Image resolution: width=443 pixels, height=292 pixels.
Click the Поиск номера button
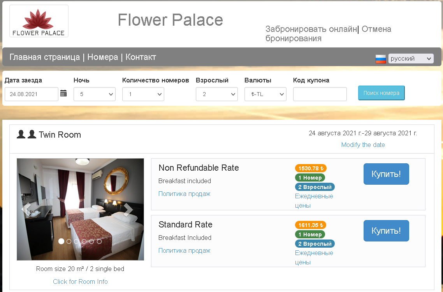tap(381, 93)
